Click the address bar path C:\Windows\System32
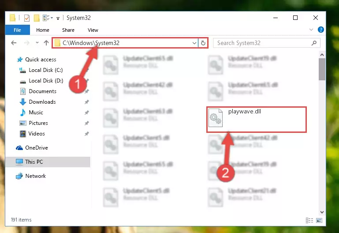Screen dimensions: 339x233 pos(91,43)
